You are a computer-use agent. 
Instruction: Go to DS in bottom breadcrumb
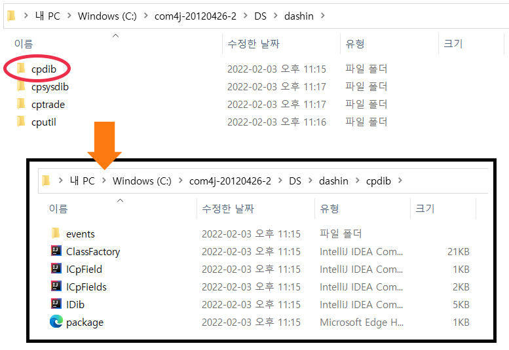point(295,181)
